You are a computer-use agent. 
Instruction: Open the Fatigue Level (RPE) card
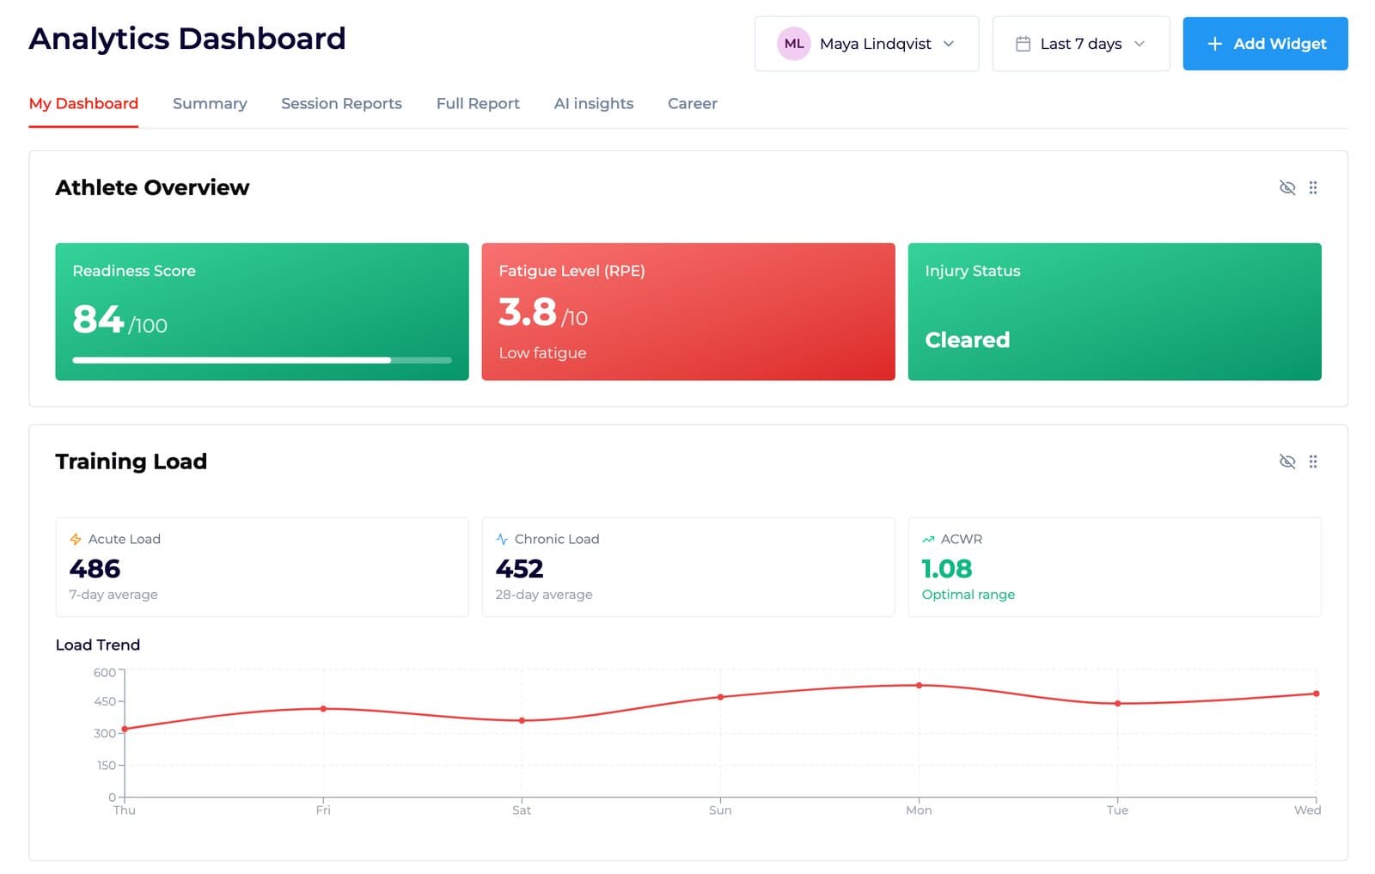(688, 312)
